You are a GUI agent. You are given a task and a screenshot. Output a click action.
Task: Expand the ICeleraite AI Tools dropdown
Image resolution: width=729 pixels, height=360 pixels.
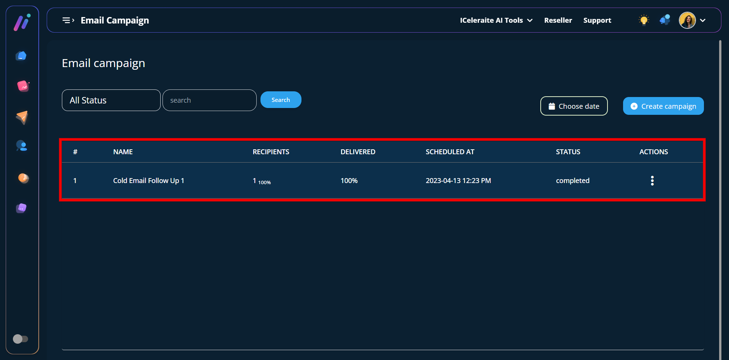click(x=496, y=20)
